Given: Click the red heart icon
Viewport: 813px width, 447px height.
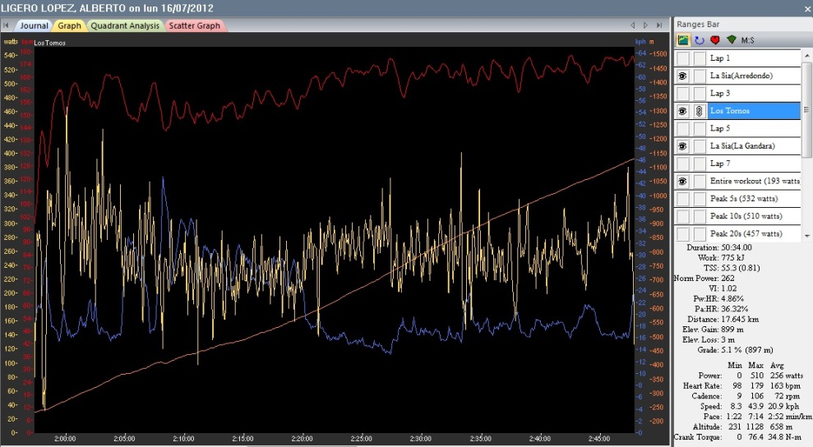Looking at the screenshot, I should (x=715, y=40).
